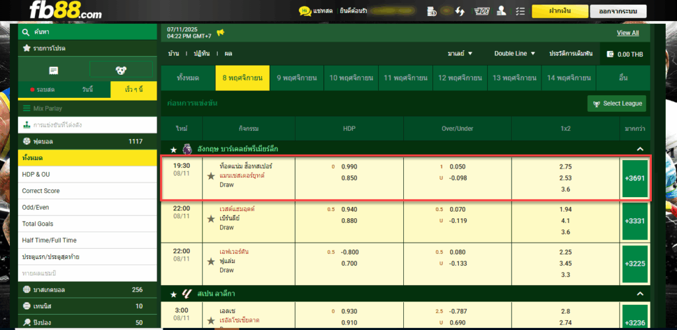This screenshot has height=330, width=677.
Task: Expand +3691 more markets for Tottenham match
Action: coord(635,179)
